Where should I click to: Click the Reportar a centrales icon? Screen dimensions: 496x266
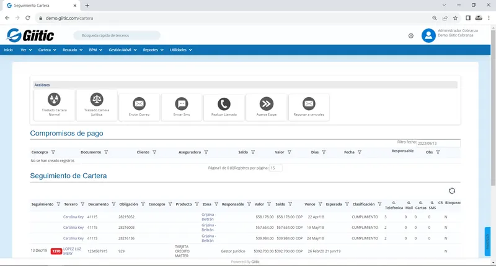(x=309, y=103)
